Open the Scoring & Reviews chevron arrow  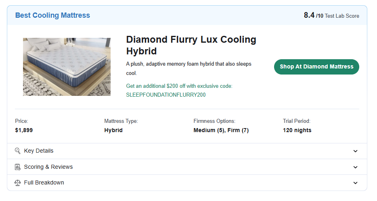coord(355,167)
